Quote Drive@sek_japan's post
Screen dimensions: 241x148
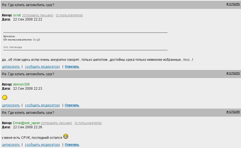11,145
